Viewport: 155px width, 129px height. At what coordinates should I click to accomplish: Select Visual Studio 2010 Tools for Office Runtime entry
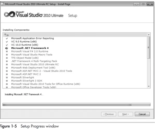click(x=46, y=84)
